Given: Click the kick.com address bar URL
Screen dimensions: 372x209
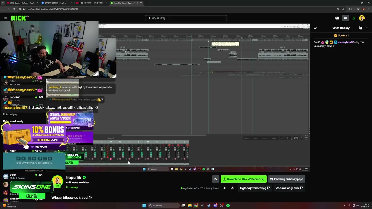Looking at the screenshot, I should pos(51,9).
